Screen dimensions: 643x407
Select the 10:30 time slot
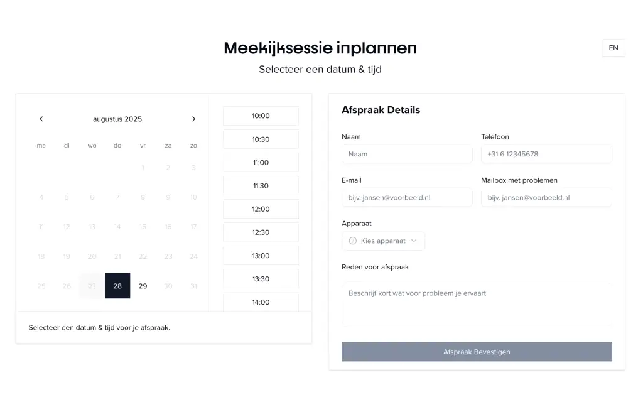pos(261,139)
